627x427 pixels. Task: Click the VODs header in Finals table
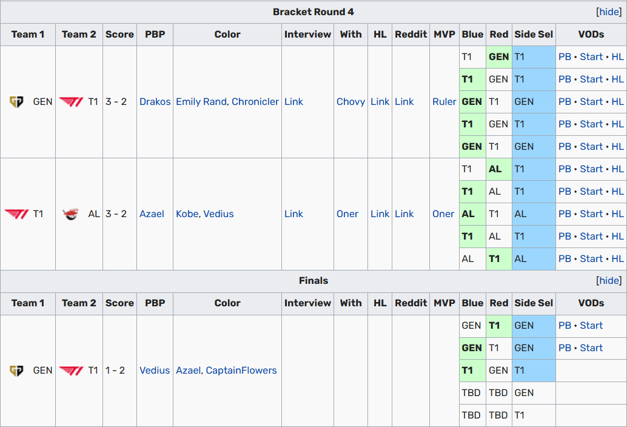[x=591, y=303]
